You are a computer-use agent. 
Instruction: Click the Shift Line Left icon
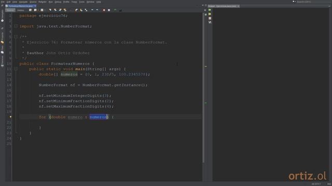pos(92,10)
